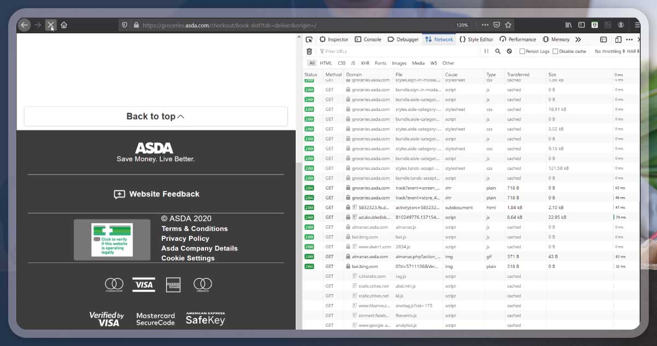The image size is (657, 346).
Task: Enable the Disable cache checkbox
Action: coord(555,51)
